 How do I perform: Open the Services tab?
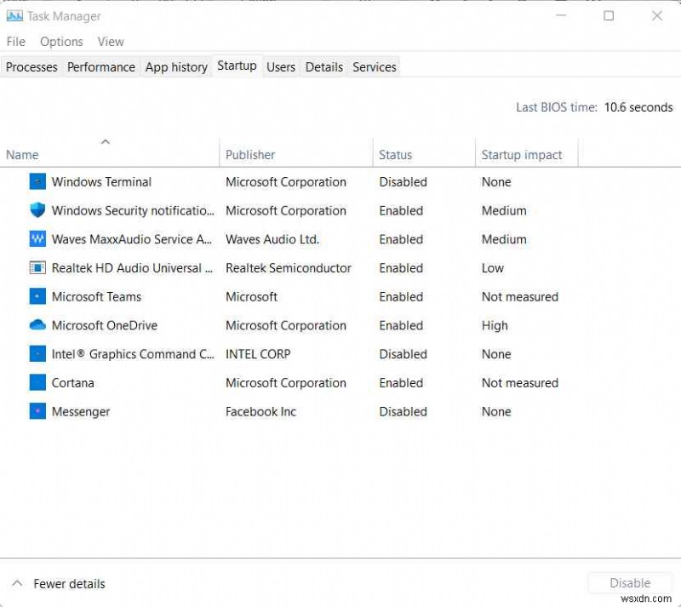[375, 66]
